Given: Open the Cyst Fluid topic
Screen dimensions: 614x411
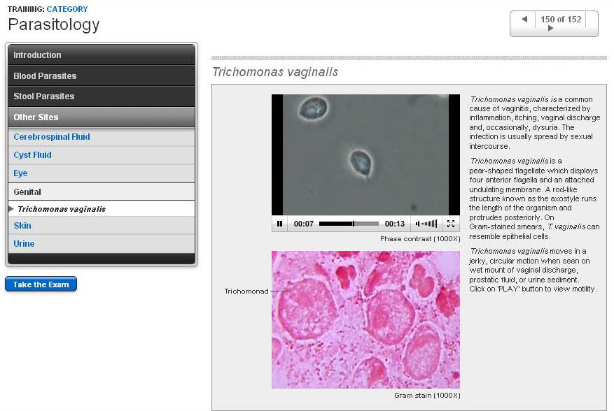Looking at the screenshot, I should click(x=33, y=155).
